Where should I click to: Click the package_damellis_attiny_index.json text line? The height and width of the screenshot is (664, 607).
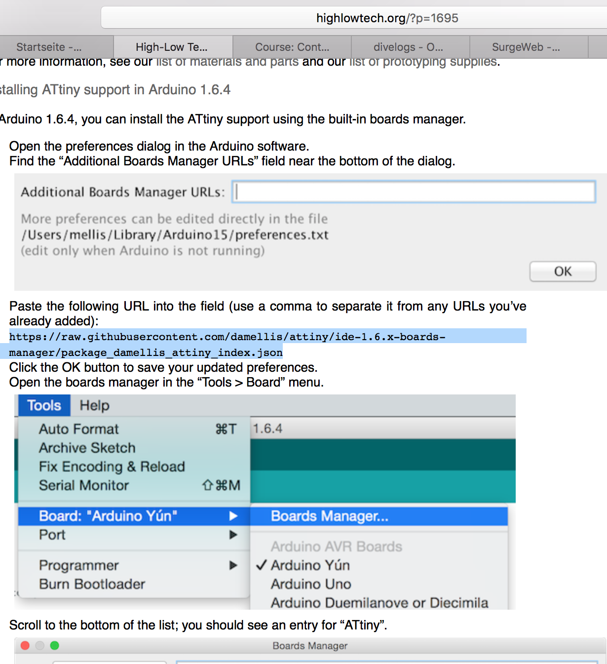pyautogui.click(x=146, y=352)
